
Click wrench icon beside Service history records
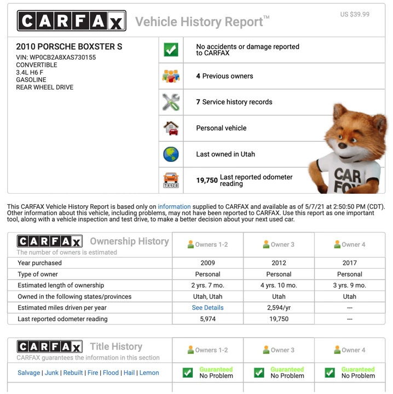pos(171,102)
